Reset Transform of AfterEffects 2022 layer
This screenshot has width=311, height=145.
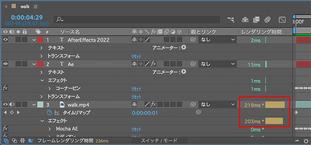(x=136, y=56)
